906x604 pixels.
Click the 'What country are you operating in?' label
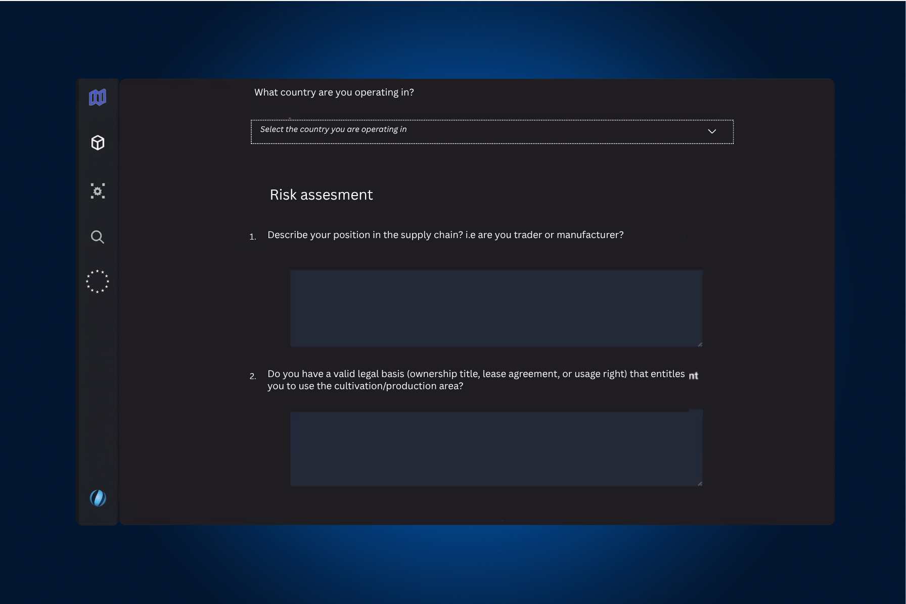(x=334, y=92)
